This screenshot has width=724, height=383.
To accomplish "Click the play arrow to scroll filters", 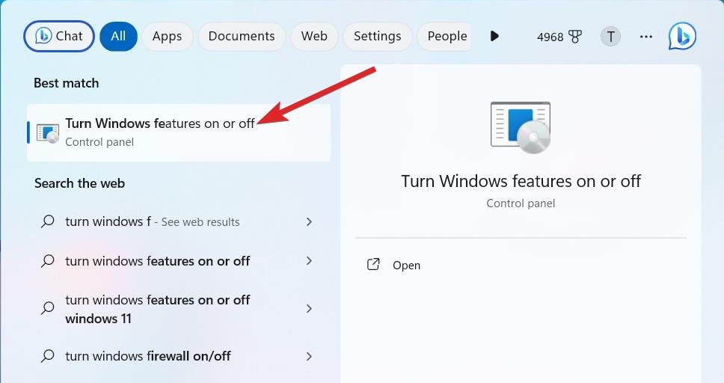I will [494, 36].
